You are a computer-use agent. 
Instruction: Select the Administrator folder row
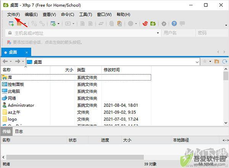coord(76,105)
